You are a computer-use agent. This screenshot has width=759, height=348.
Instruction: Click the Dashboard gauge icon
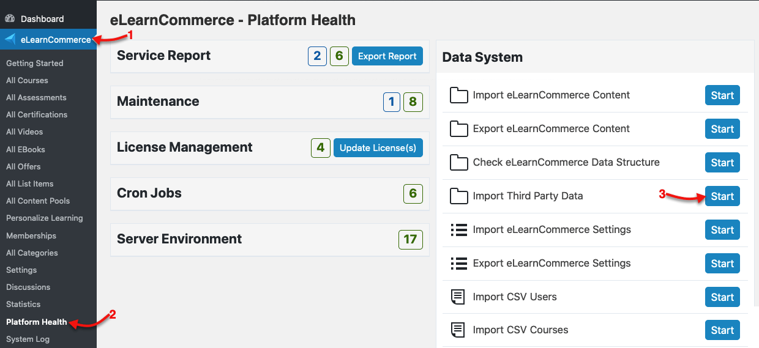coord(10,19)
